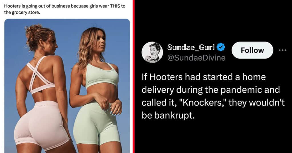Click the empty black area below the tweet
This screenshot has height=153, width=292.
(213, 137)
